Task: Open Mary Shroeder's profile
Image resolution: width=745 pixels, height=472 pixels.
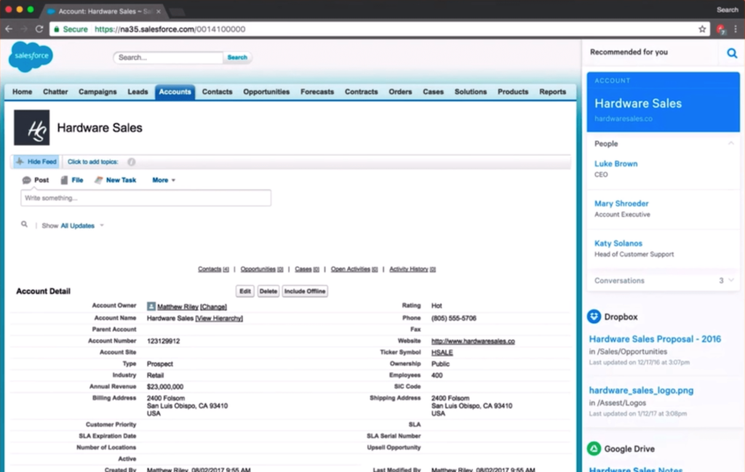Action: 621,204
